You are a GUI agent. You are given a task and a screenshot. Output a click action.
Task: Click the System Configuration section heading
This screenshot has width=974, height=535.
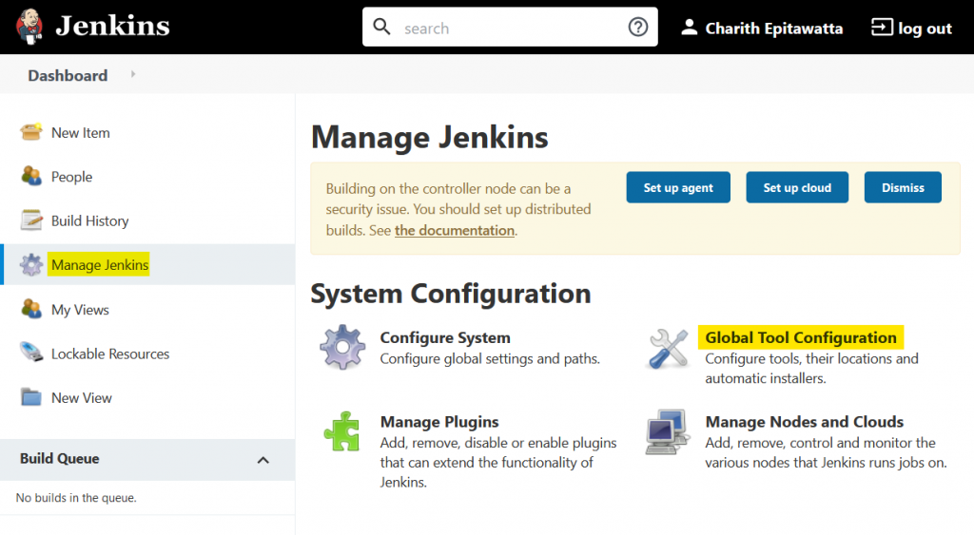[450, 294]
